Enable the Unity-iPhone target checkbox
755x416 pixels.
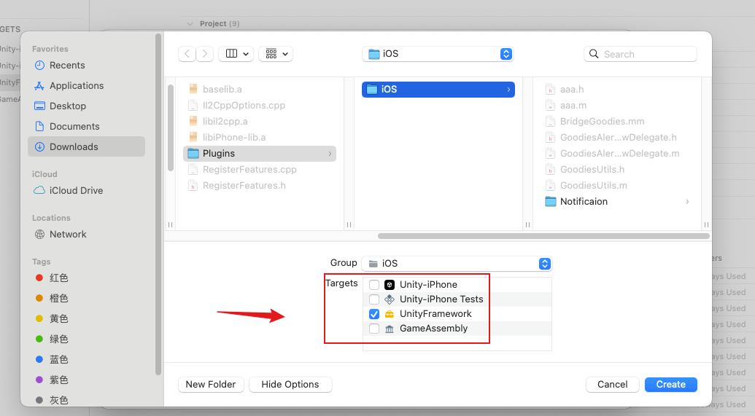tap(374, 285)
